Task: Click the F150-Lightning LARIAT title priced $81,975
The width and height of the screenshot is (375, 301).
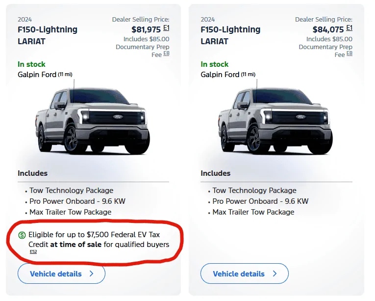Action: click(x=48, y=35)
